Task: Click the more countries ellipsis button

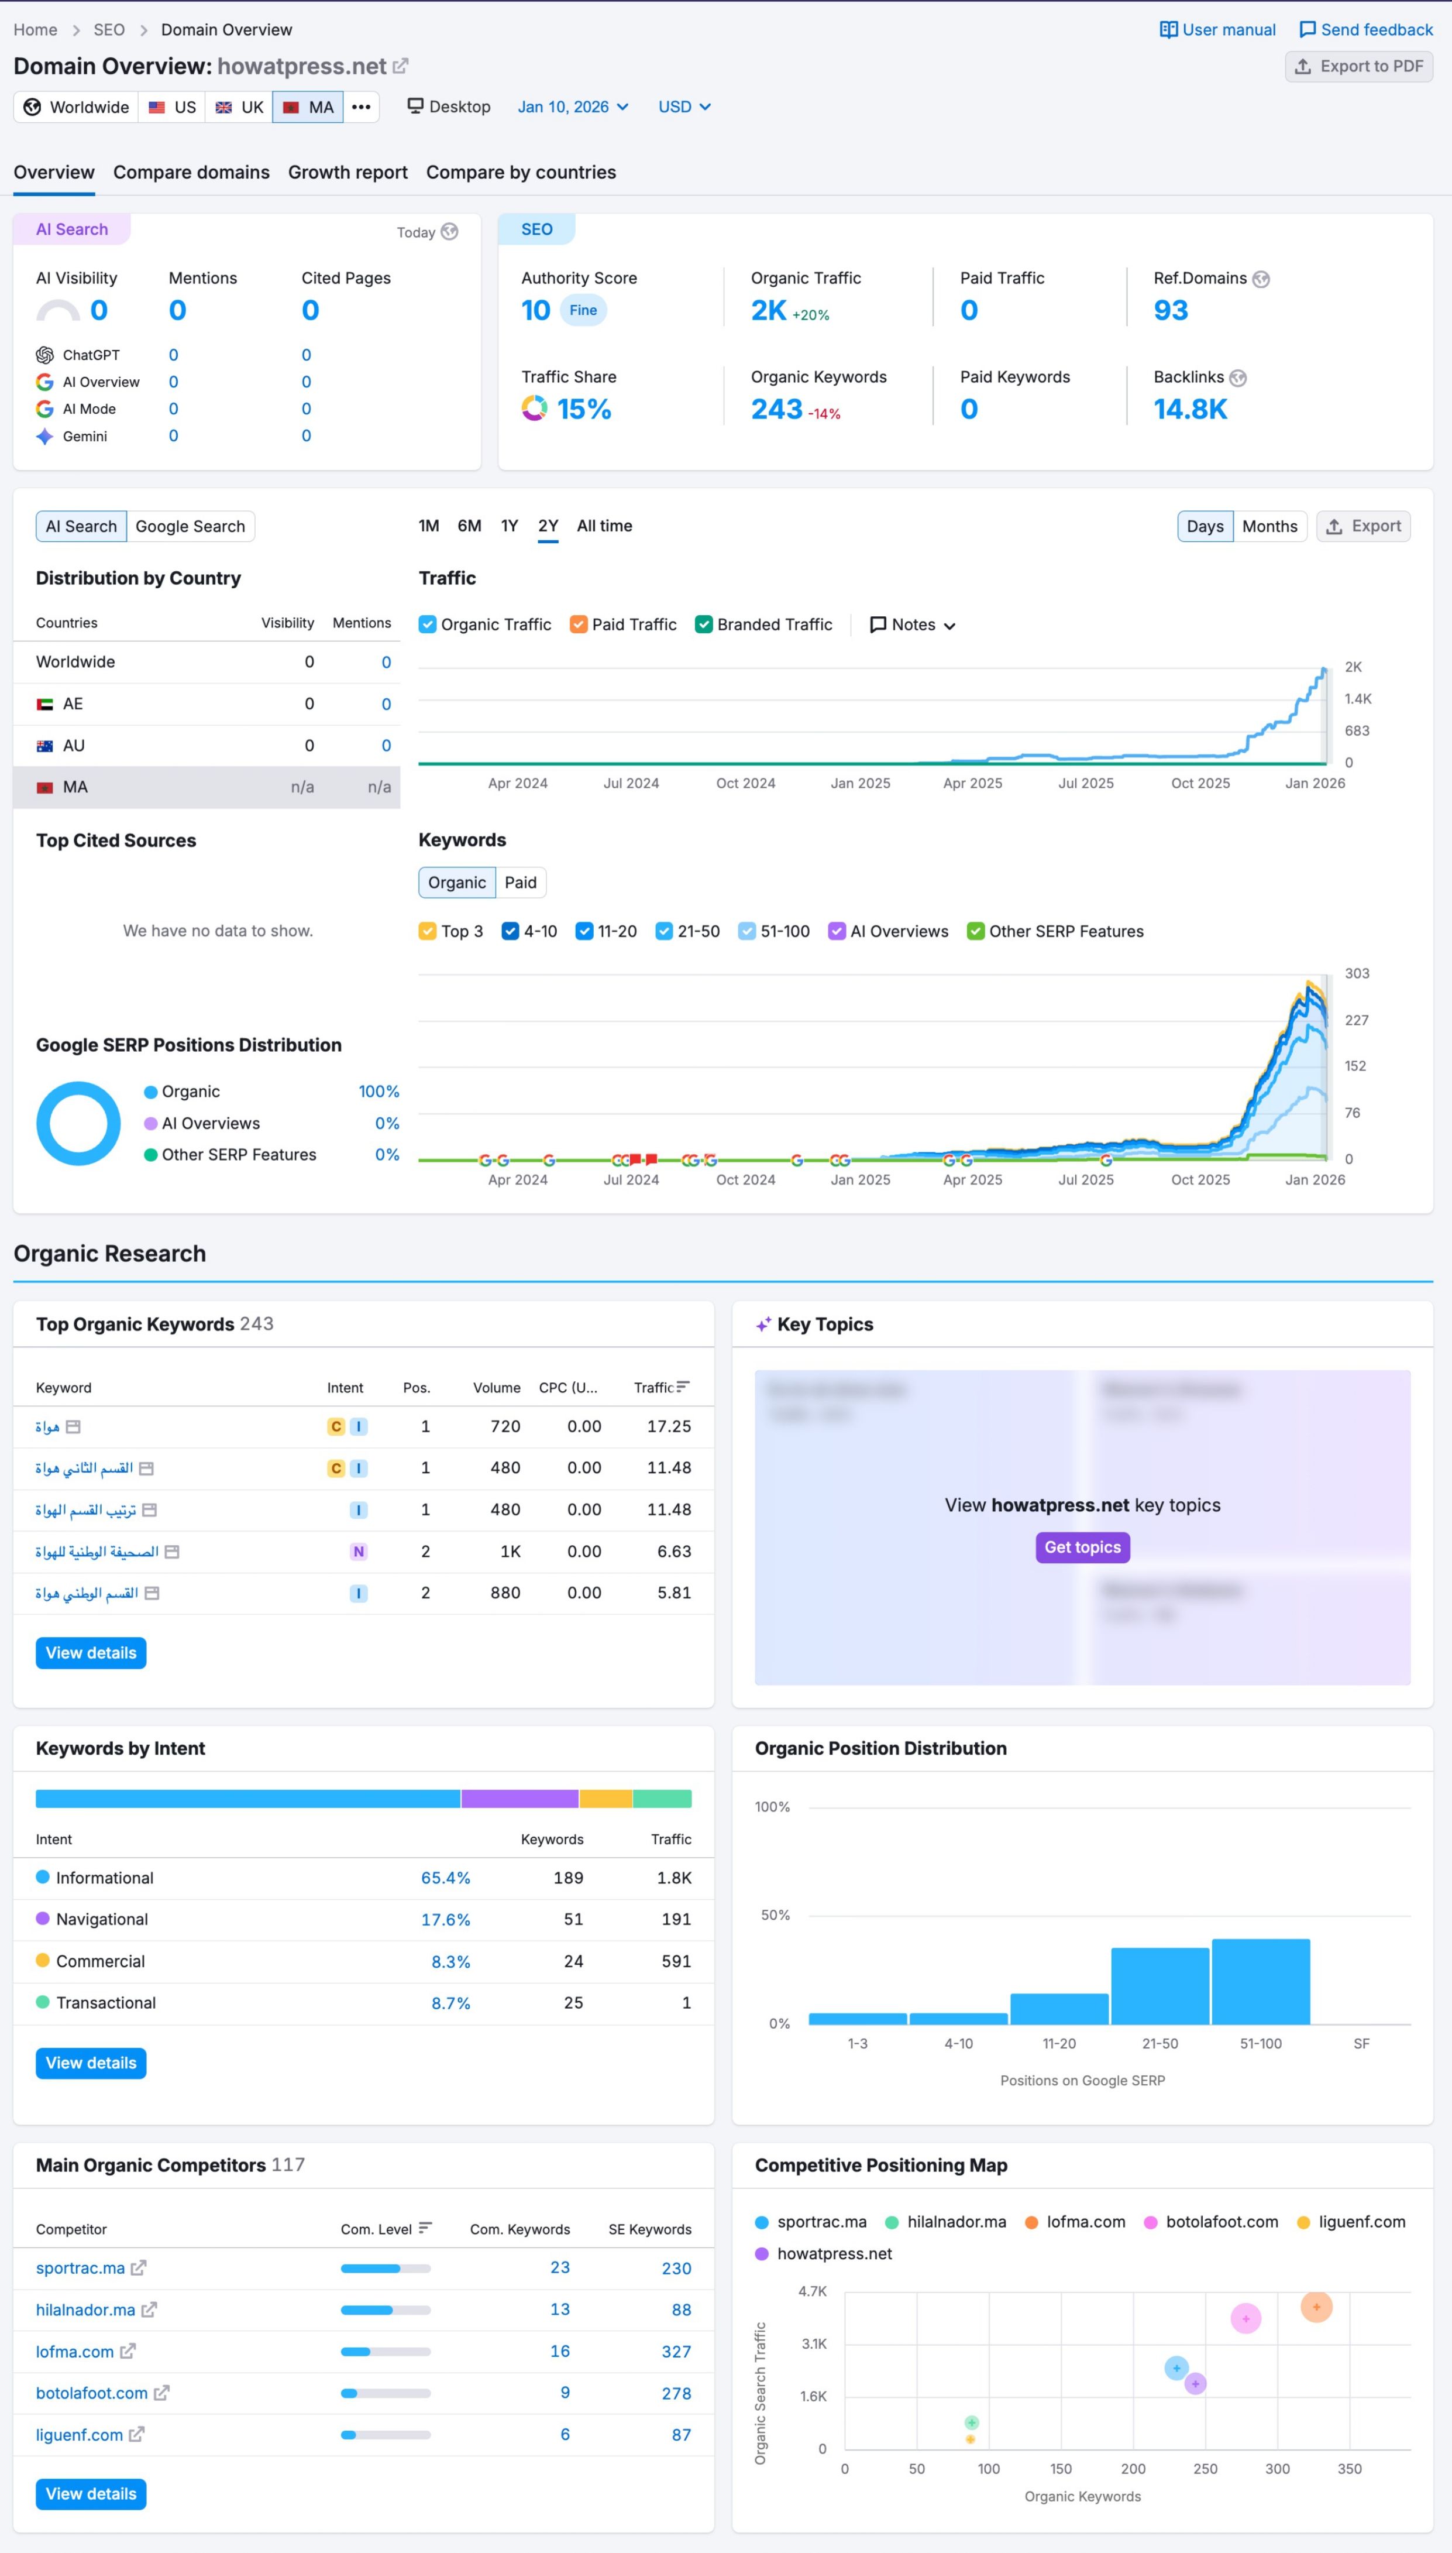Action: [361, 107]
